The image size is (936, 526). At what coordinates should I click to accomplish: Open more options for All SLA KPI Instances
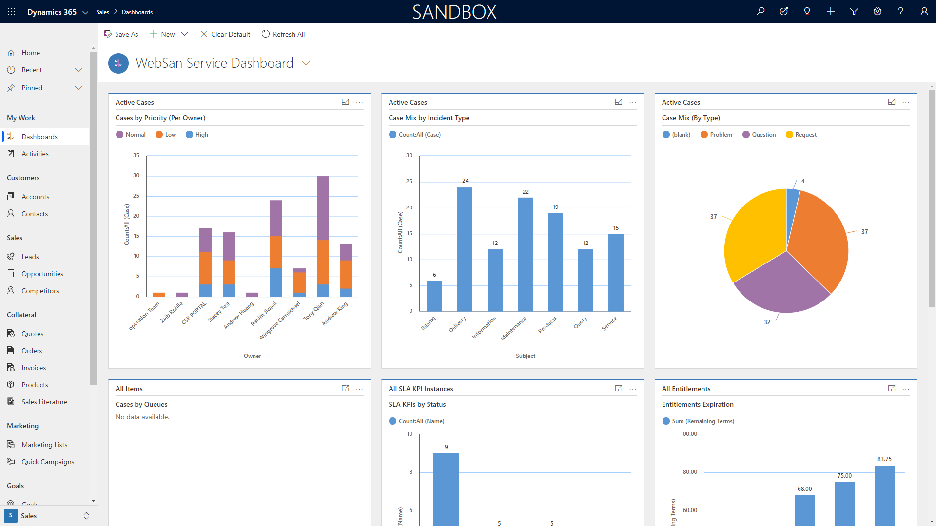[x=633, y=389]
